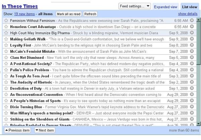This screenshot has width=201, height=140.
Task: Open original link icon for A Post-Rational Society?
Action: pos(192,63)
